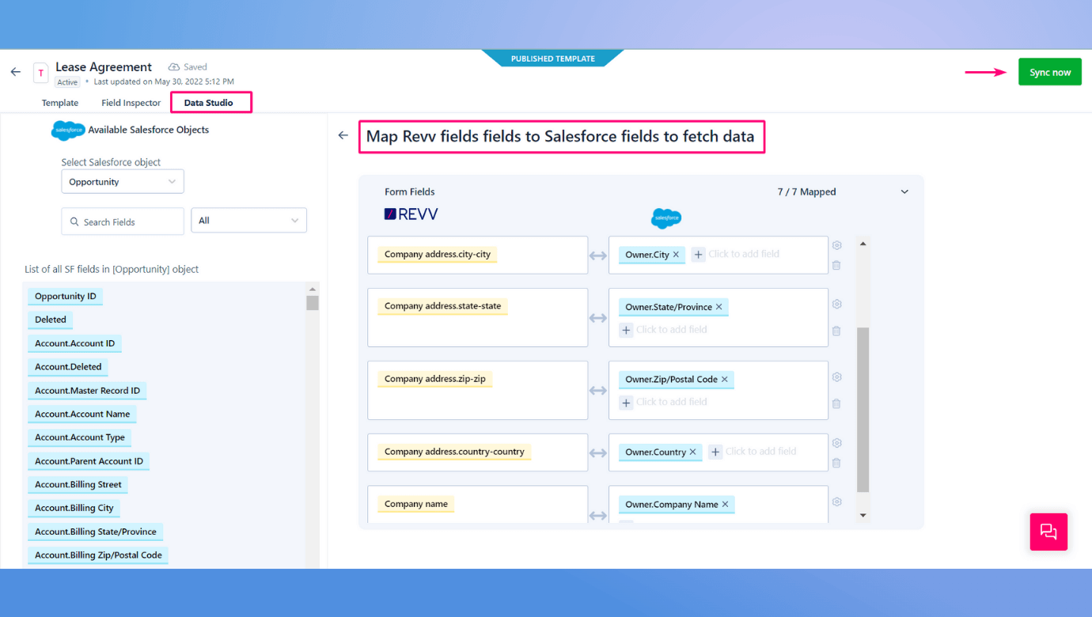Open settings gear for city-city row

click(836, 245)
